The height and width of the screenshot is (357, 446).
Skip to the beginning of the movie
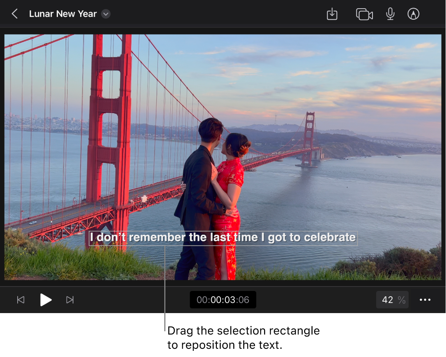pyautogui.click(x=21, y=300)
